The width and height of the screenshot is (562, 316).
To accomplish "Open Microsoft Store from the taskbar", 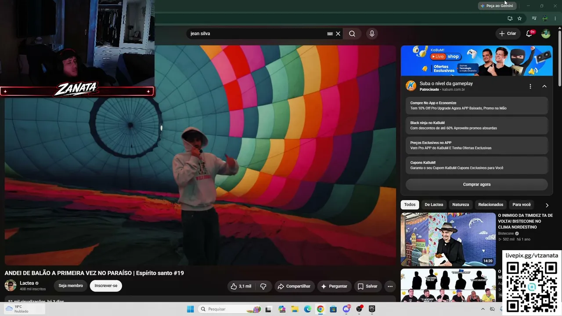I will coord(333,309).
